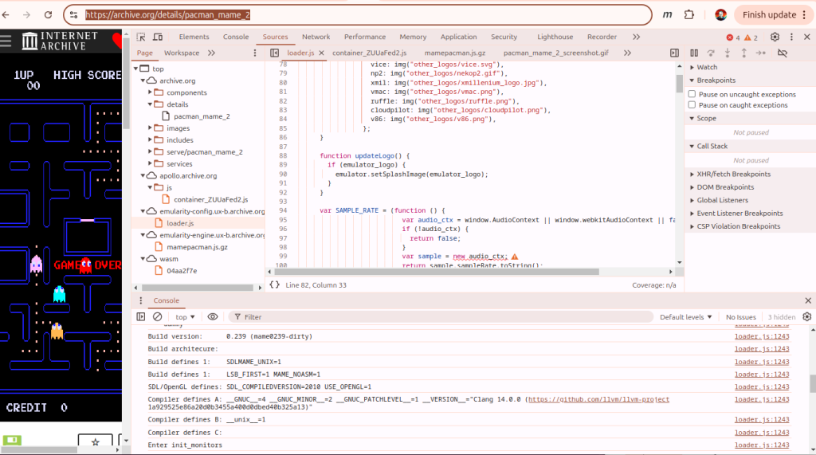816x455 pixels.
Task: Expand XHR/fetch Breakpoints section
Action: coord(733,174)
